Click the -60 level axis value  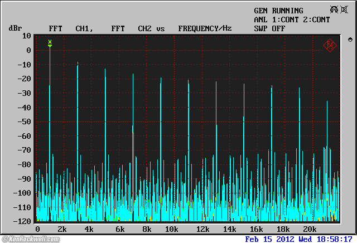[x=24, y=136]
